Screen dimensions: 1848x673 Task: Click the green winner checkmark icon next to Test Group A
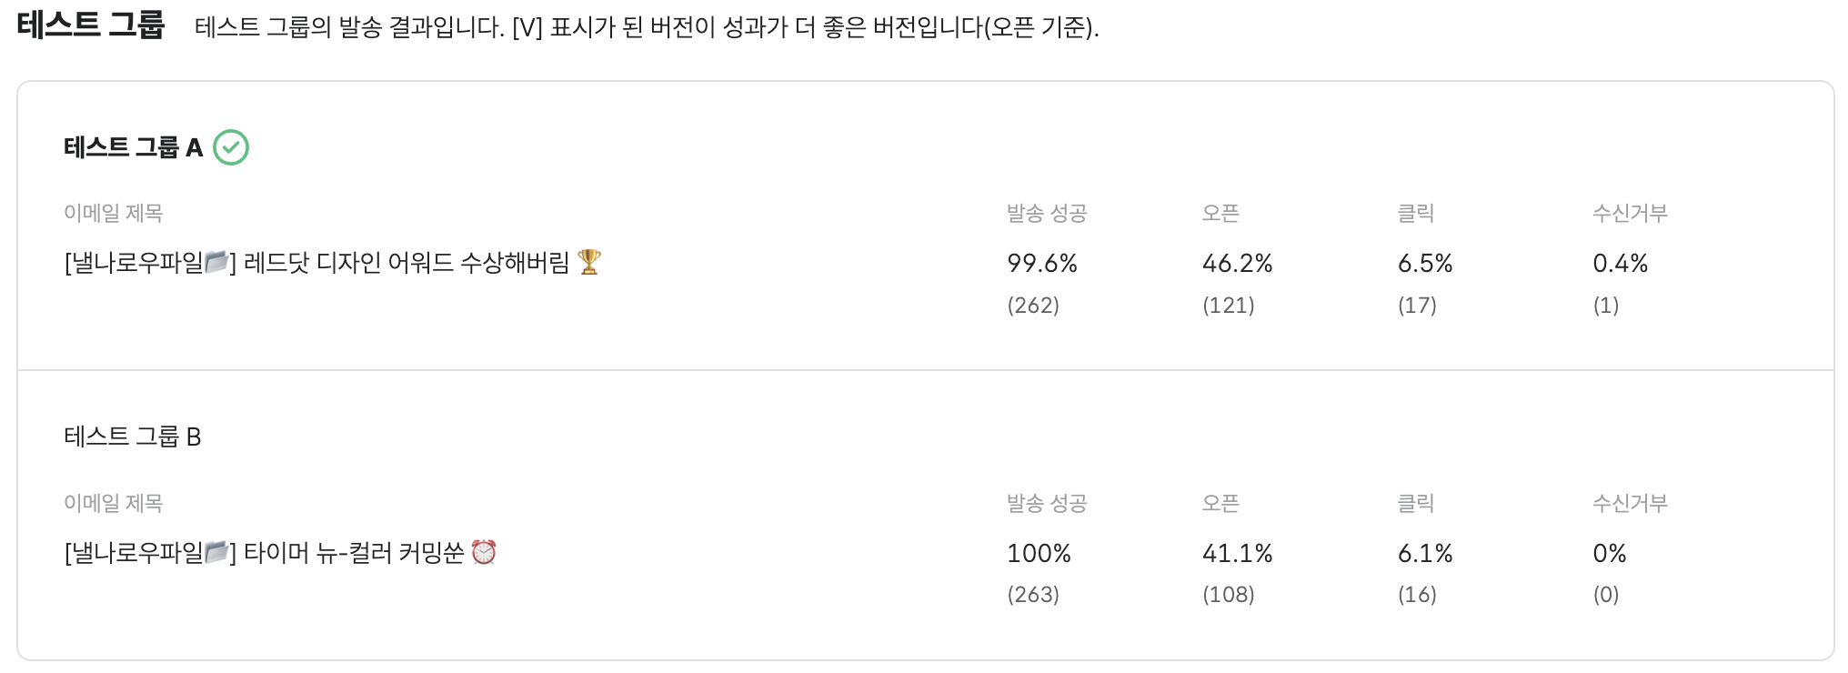231,147
